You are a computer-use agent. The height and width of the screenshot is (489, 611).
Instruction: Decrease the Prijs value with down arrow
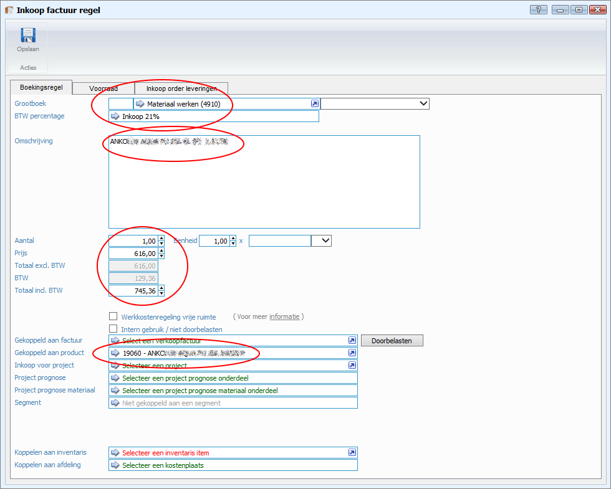pos(161,256)
